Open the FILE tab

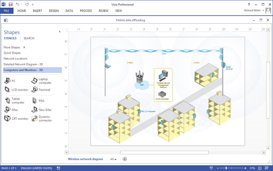point(7,11)
